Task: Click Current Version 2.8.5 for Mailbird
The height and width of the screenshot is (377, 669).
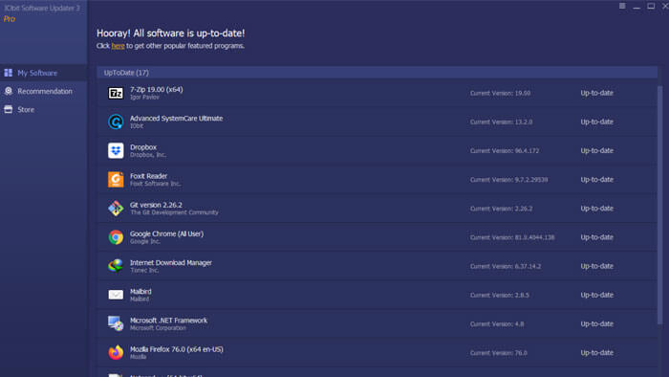Action: click(x=500, y=295)
